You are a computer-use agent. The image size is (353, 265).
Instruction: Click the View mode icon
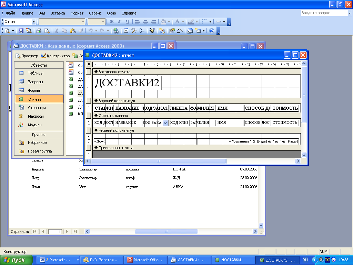(7, 31)
